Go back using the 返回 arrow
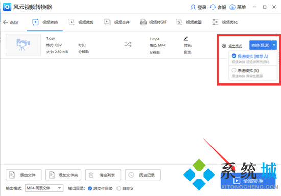Viewport: 281px width, 196px height. pos(10,22)
